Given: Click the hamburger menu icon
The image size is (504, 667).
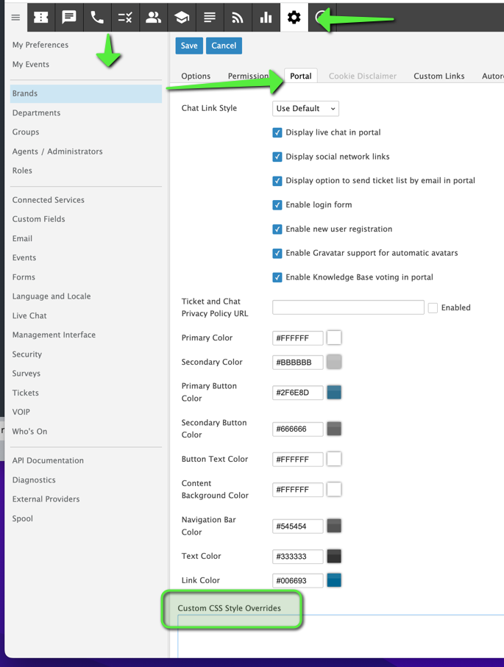Looking at the screenshot, I should click(x=15, y=18).
